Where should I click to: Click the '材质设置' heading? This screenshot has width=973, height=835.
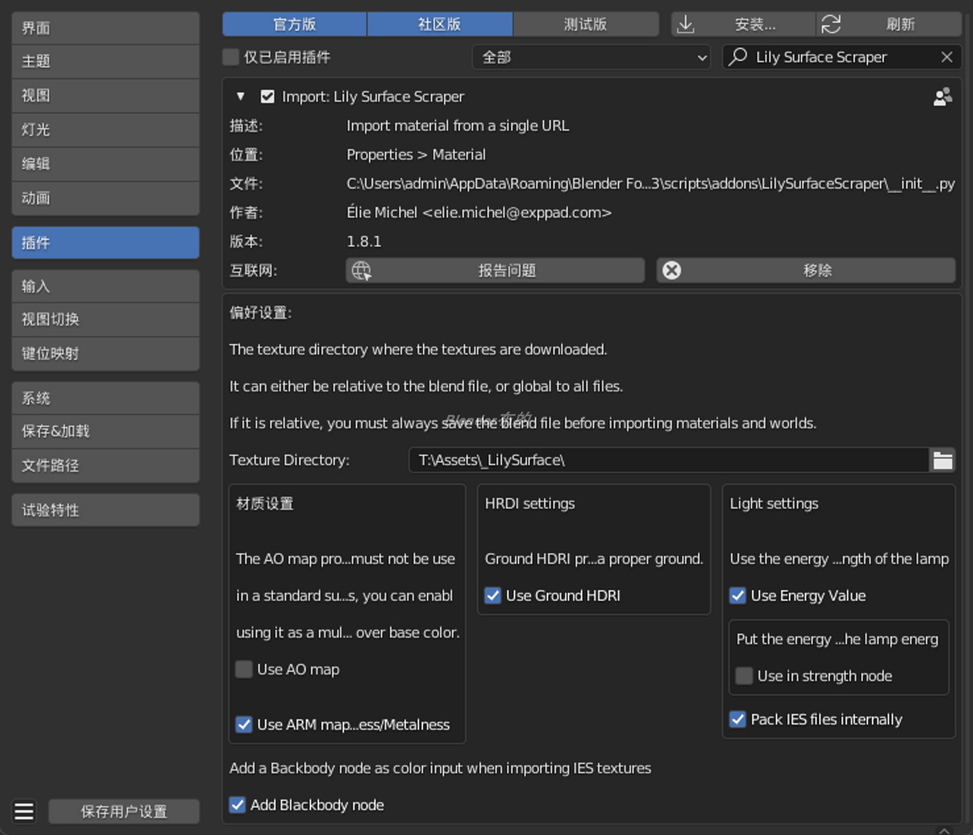(265, 504)
